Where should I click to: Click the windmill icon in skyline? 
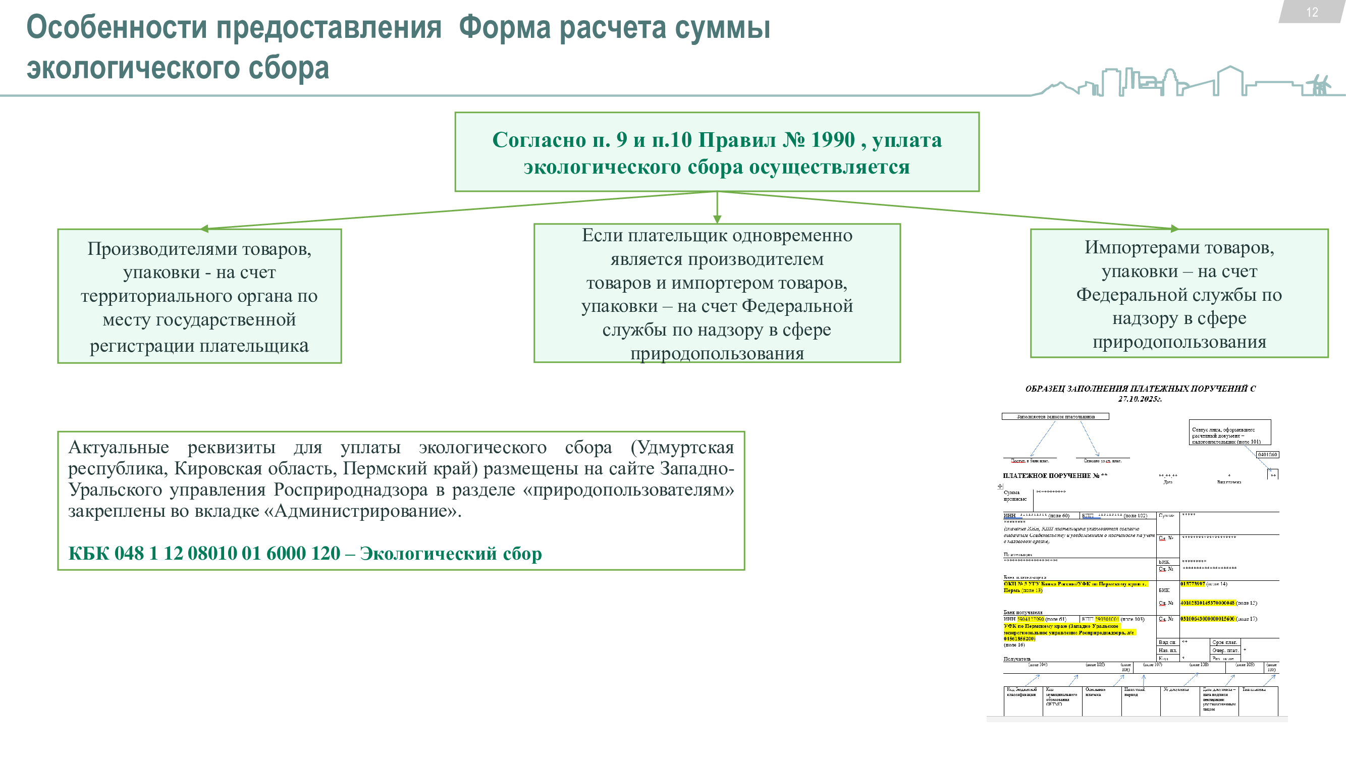tap(1320, 85)
